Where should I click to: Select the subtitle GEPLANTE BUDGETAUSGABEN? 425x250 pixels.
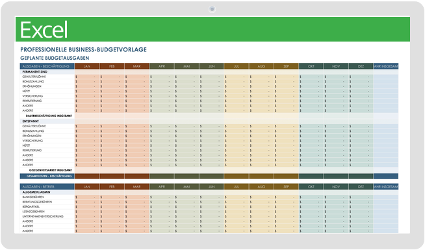55,58
